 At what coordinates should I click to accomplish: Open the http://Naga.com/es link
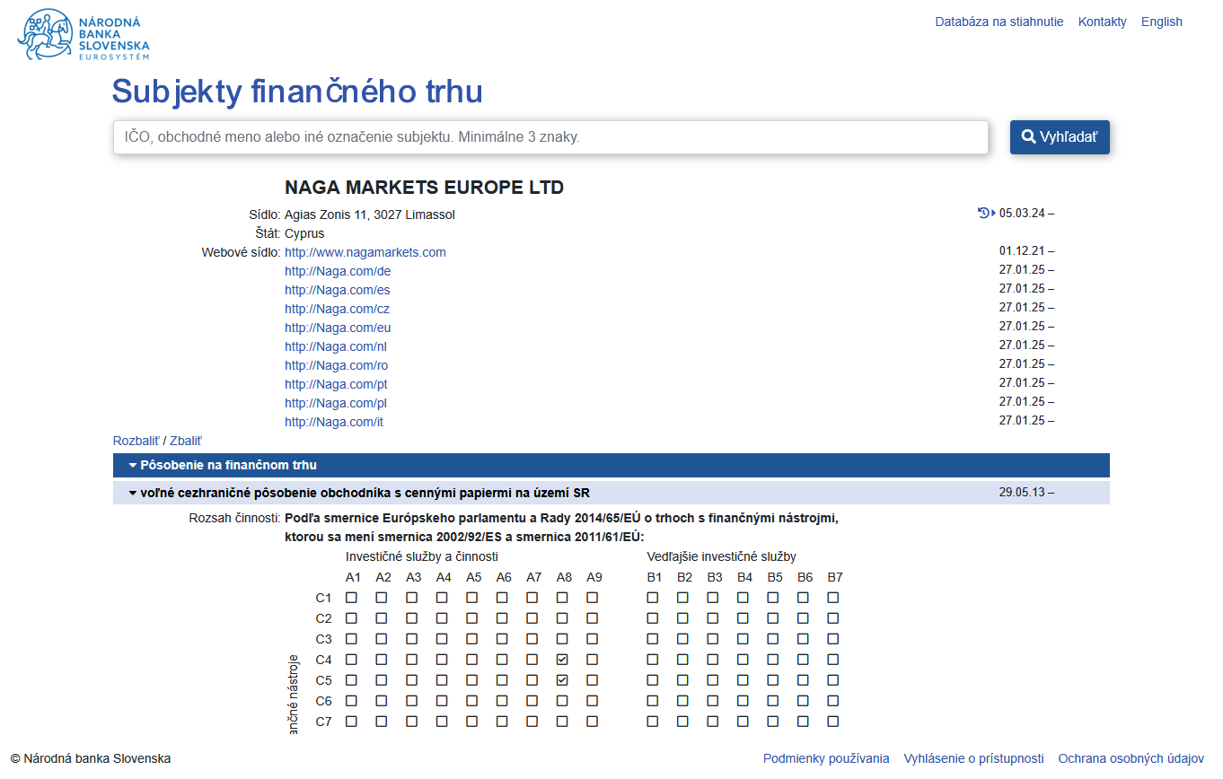point(338,290)
